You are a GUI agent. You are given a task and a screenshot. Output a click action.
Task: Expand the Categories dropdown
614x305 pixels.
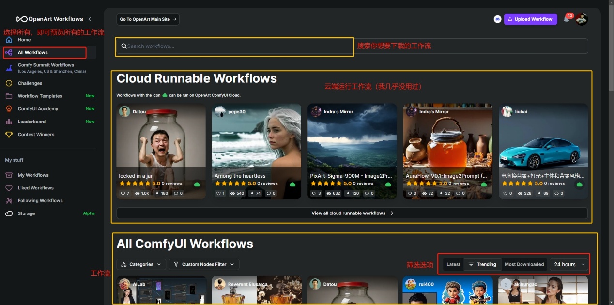pos(141,264)
